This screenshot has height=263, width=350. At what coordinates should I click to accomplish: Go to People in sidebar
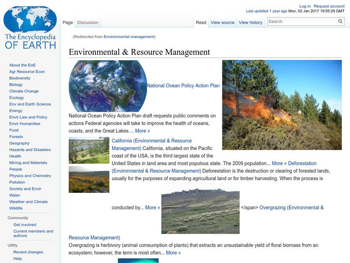(x=16, y=169)
